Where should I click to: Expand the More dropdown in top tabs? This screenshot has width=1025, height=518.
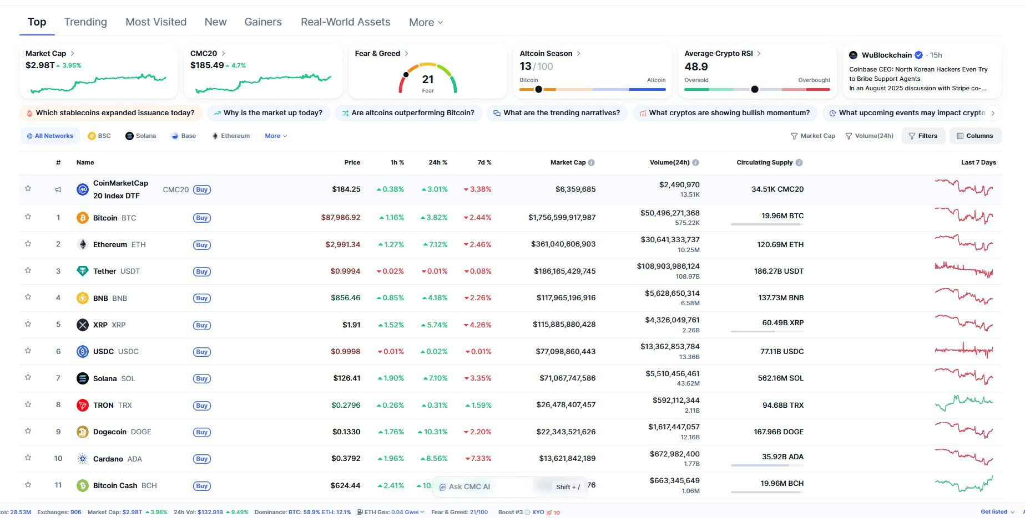(x=426, y=23)
